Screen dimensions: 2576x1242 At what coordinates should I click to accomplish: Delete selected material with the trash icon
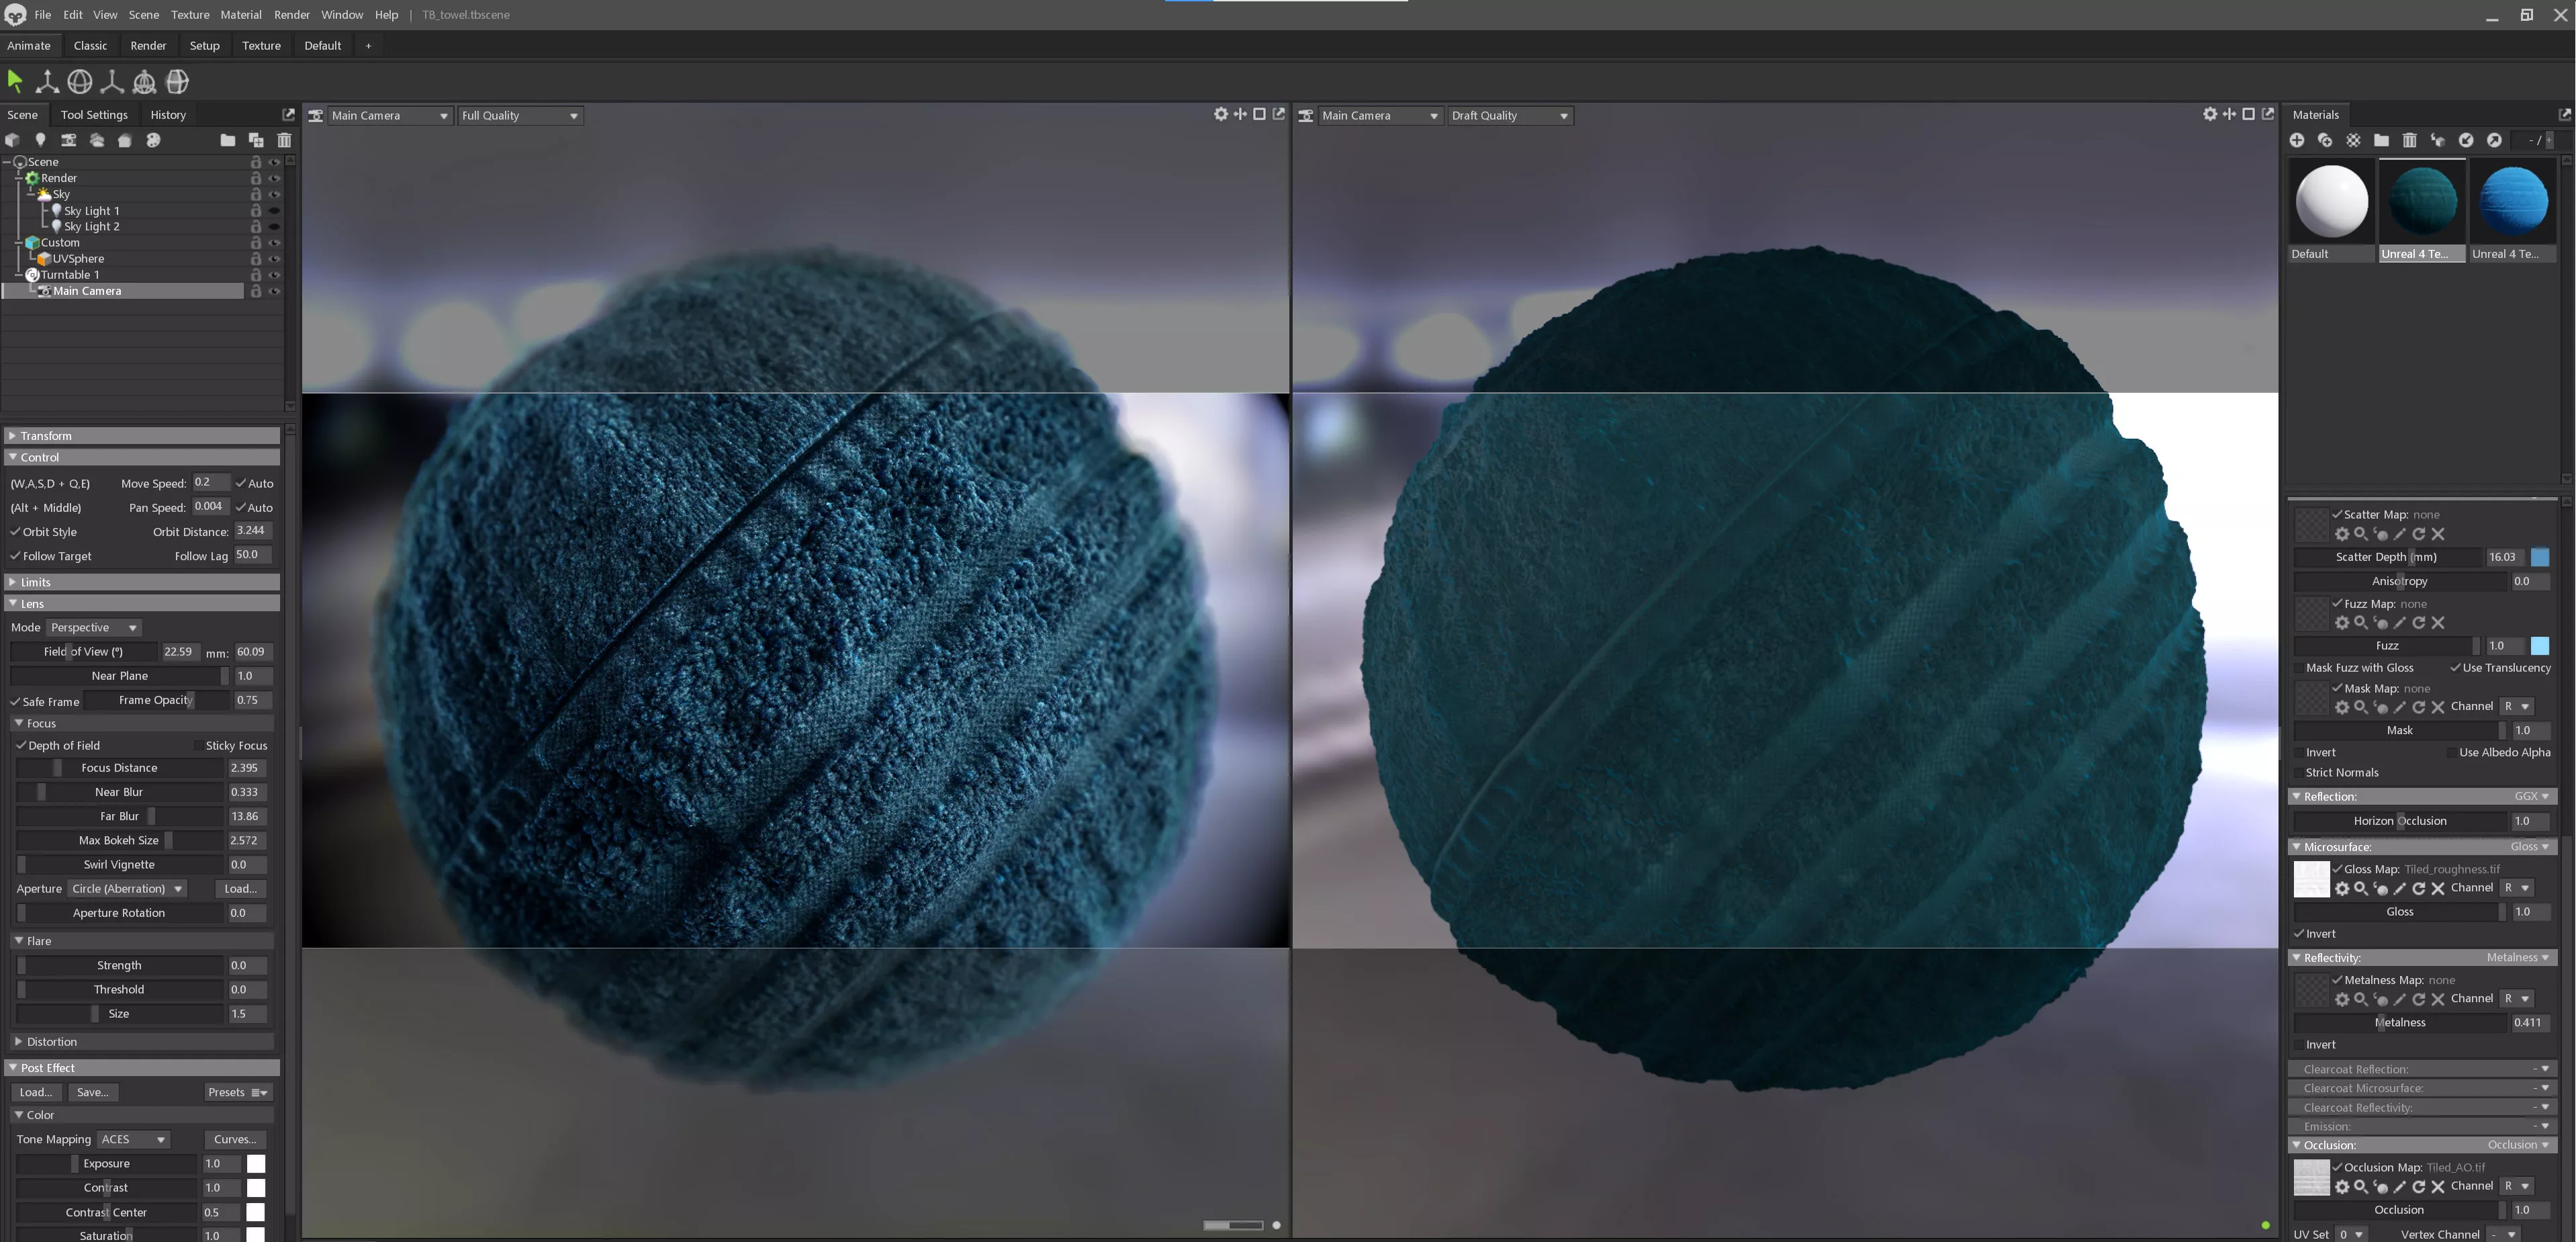[2410, 140]
